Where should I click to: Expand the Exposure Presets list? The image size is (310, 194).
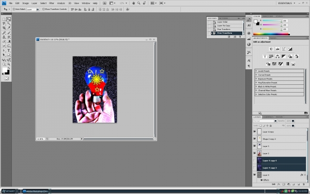coord(256,79)
